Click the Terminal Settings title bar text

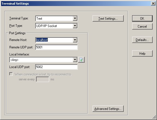15,4
